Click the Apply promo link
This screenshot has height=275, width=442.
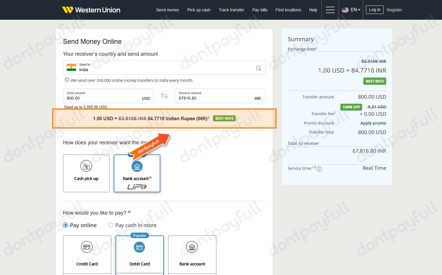point(373,123)
